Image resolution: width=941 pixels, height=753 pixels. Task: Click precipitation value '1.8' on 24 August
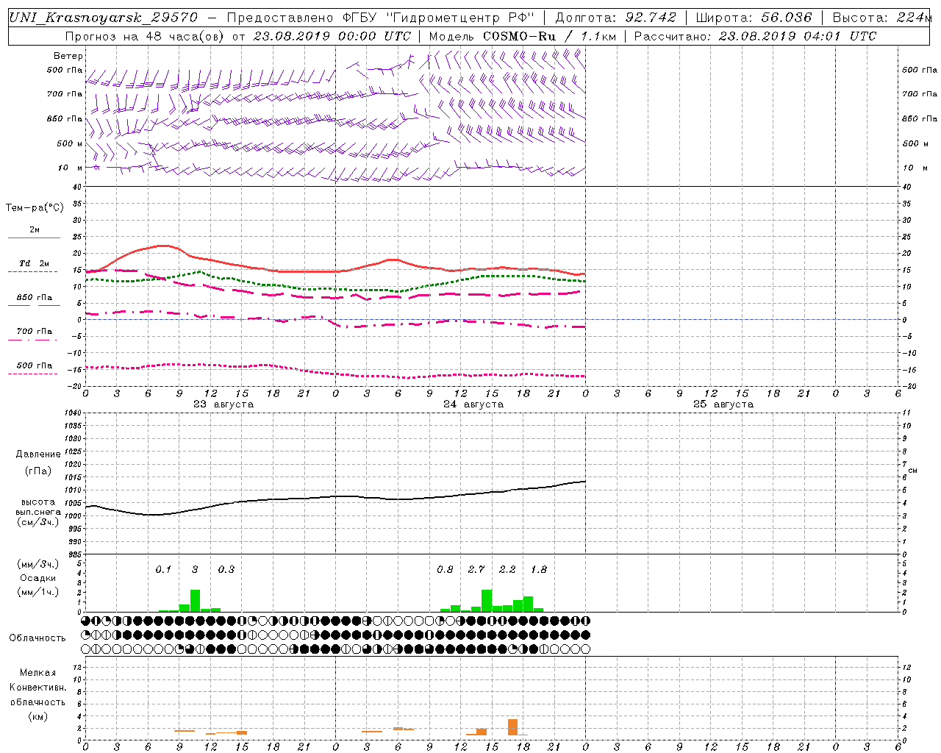coord(539,570)
